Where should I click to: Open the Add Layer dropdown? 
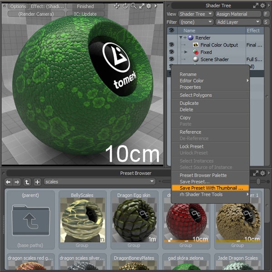pos(238,22)
